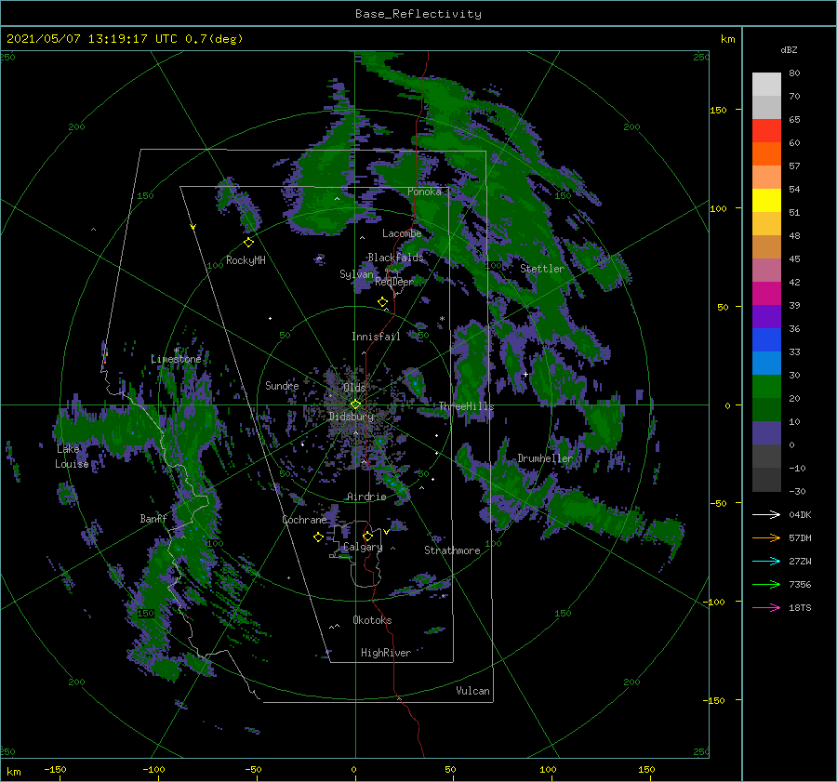Click the ThreeHills label
Screen dimensions: 837x782
coord(467,406)
